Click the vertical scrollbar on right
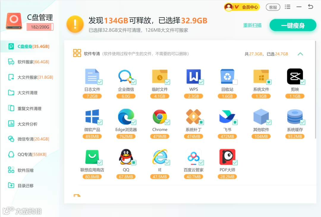The height and width of the screenshot is (217, 321). [315, 90]
